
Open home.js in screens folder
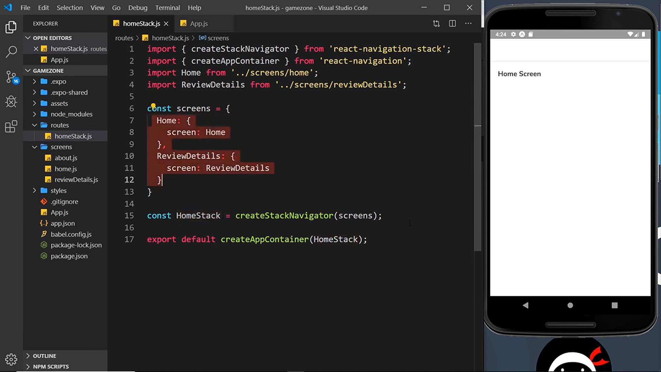pos(65,169)
